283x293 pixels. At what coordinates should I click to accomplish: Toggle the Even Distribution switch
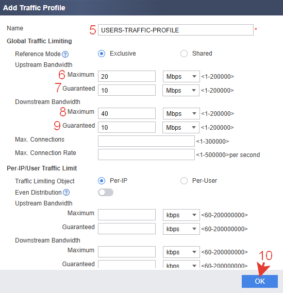106,193
